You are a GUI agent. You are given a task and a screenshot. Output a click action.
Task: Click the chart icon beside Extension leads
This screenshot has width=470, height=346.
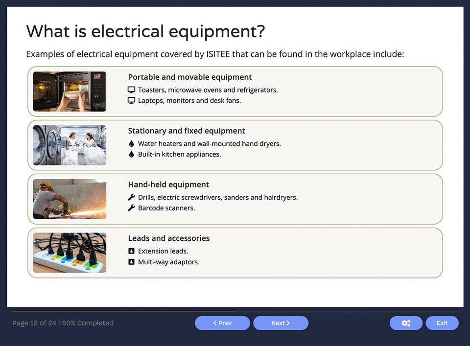[x=131, y=251]
